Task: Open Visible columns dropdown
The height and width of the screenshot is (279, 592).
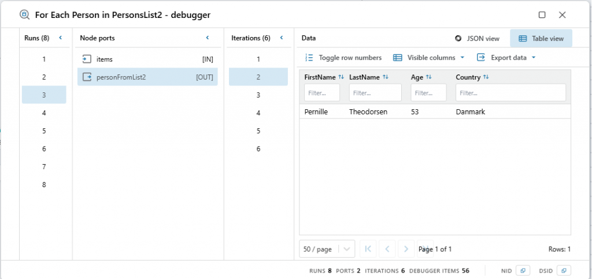Action: tap(429, 58)
